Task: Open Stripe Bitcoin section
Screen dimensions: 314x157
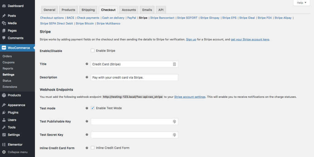Action: pos(85,24)
